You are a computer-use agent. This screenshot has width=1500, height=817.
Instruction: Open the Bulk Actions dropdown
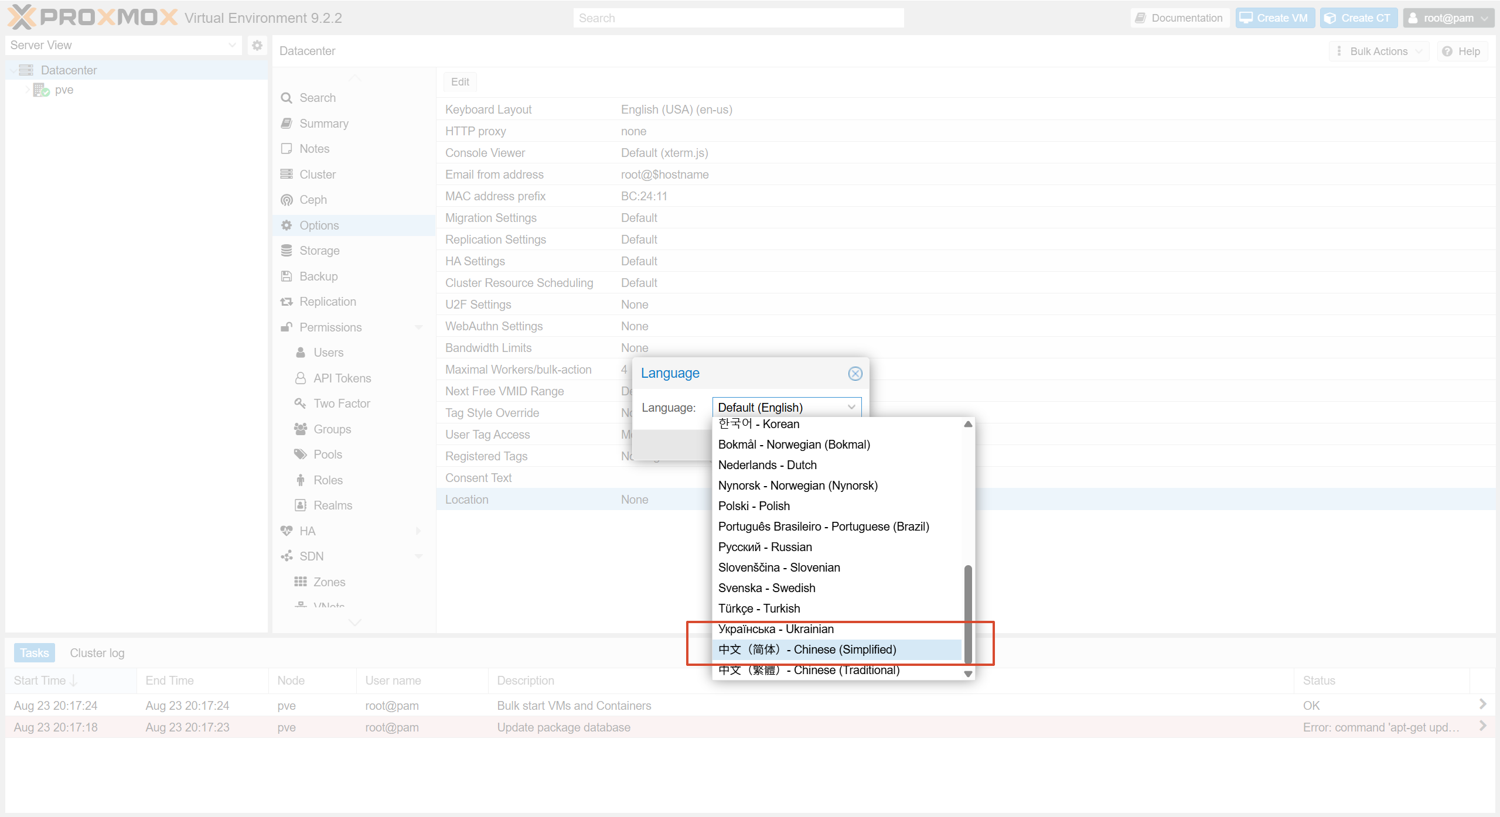point(1379,52)
